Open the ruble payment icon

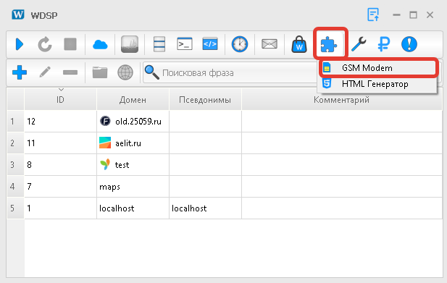pyautogui.click(x=384, y=44)
